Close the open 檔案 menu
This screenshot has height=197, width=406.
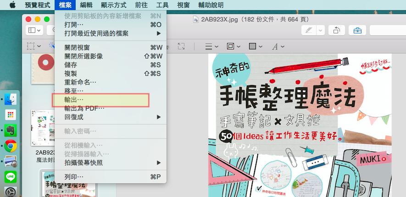(65, 5)
